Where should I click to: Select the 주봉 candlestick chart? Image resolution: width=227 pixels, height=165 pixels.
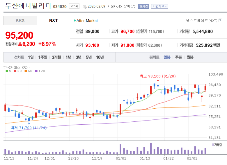point(178,57)
